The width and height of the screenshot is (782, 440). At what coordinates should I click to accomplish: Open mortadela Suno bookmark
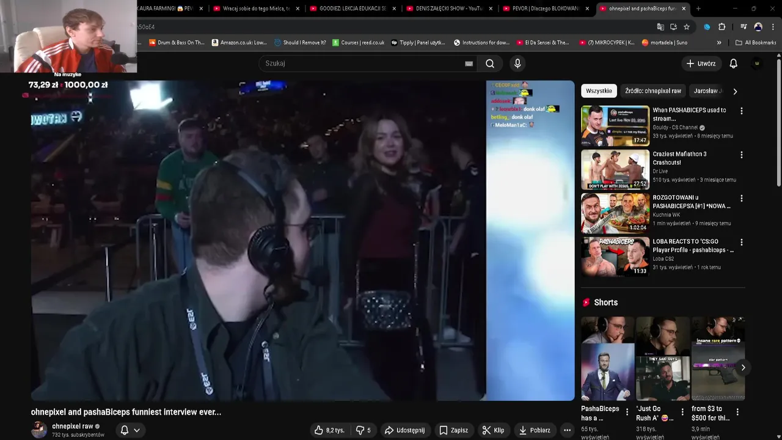tap(665, 43)
